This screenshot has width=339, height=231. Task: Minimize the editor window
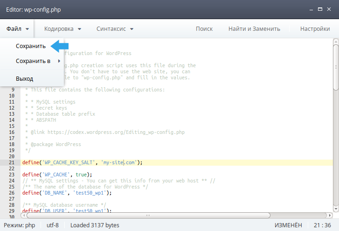tap(311, 9)
